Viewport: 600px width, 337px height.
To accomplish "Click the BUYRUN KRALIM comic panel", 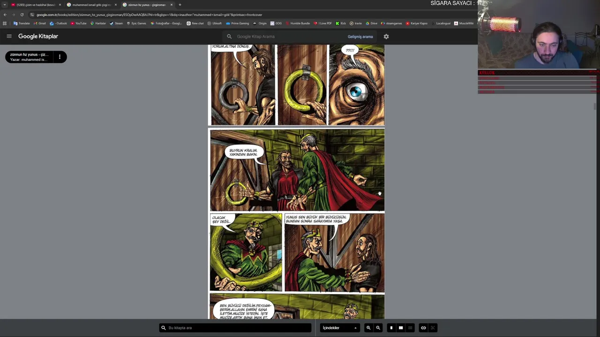I will click(x=297, y=170).
